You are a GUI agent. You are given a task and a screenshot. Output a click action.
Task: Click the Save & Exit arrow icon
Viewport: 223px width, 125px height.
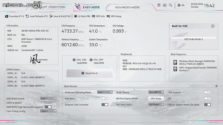[x=51, y=16]
